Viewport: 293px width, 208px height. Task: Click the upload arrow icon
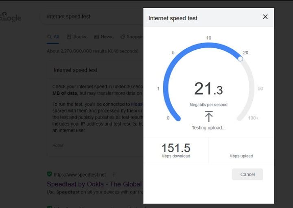point(209,117)
